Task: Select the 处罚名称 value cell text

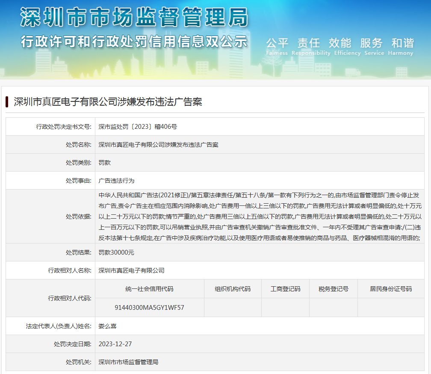Action: click(x=158, y=145)
